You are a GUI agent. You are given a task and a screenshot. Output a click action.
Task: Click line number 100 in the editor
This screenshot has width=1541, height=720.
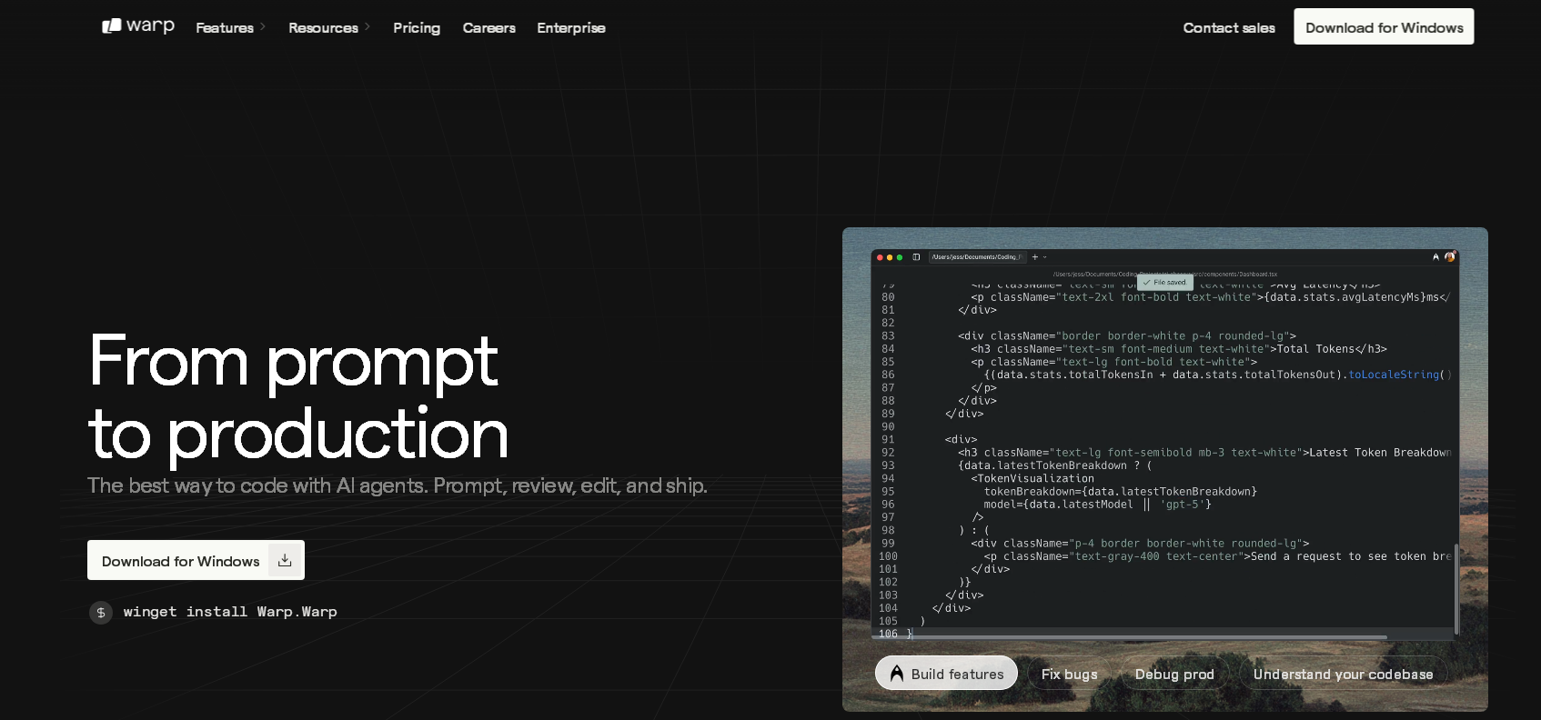point(888,556)
